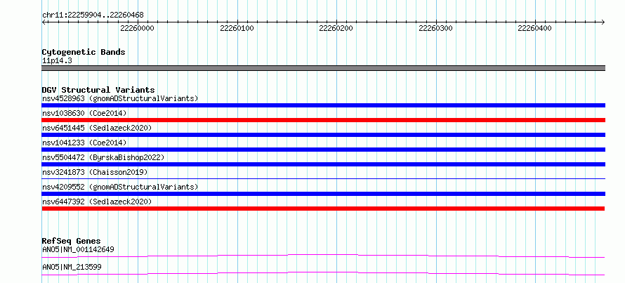Open variant label nsv1041233 (Coe2014)
625x283 pixels.
(x=84, y=143)
